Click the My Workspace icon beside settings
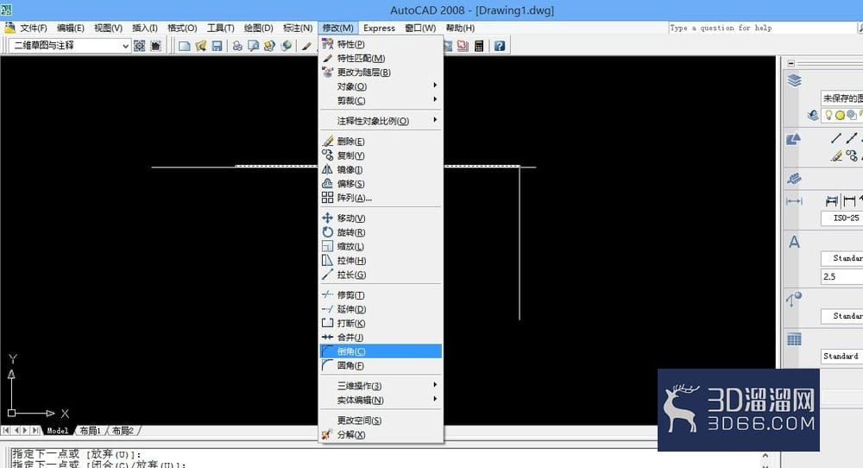The width and height of the screenshot is (863, 468). pos(155,46)
